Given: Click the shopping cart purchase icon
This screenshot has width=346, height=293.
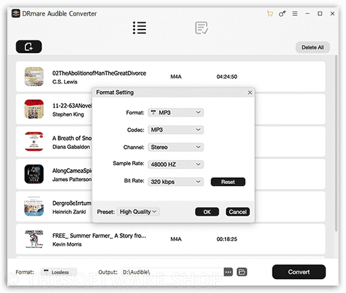Looking at the screenshot, I should pyautogui.click(x=269, y=14).
